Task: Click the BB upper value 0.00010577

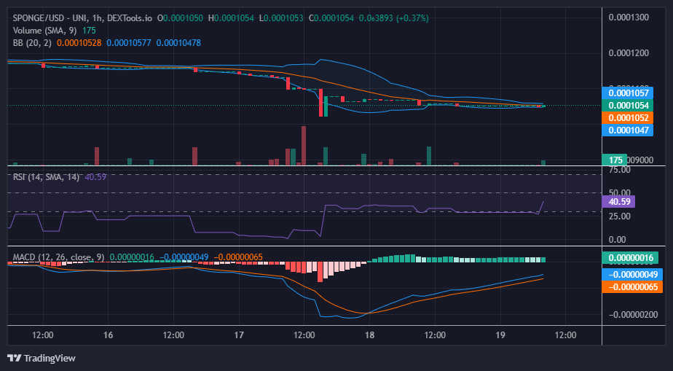Action: tap(129, 43)
